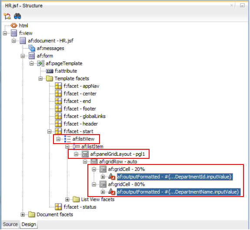Click the af:gridRow icon
250x230 pixels.
click(94, 161)
